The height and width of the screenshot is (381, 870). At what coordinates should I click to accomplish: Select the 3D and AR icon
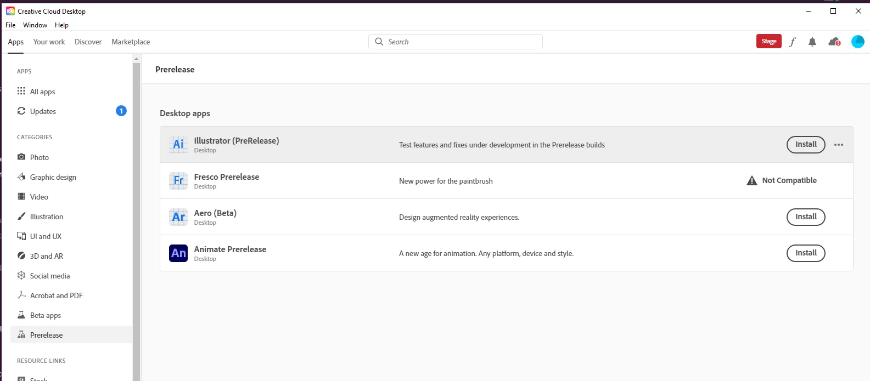pyautogui.click(x=21, y=255)
